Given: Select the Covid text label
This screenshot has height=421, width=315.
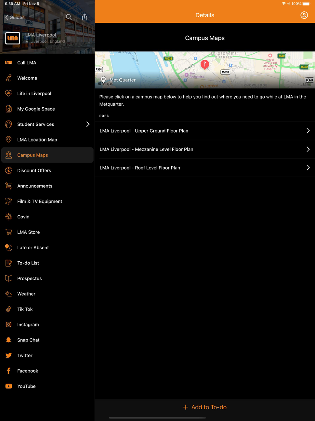Looking at the screenshot, I should (23, 217).
